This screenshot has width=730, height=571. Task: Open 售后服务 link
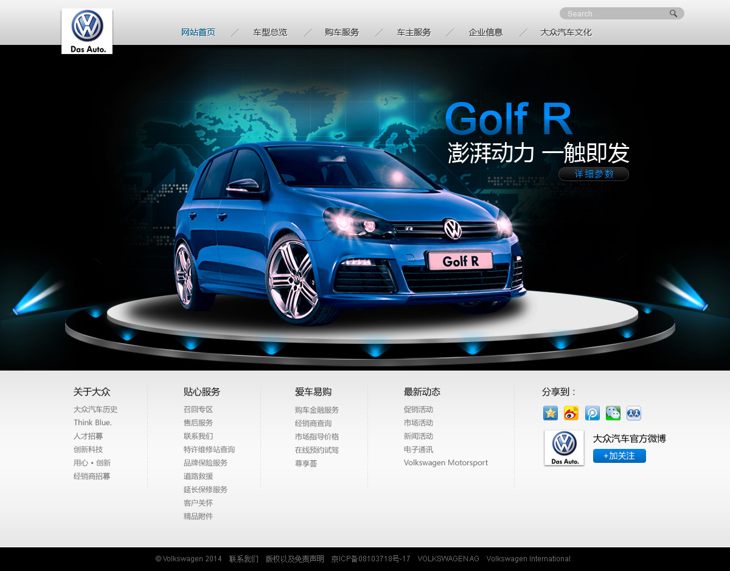[x=198, y=423]
